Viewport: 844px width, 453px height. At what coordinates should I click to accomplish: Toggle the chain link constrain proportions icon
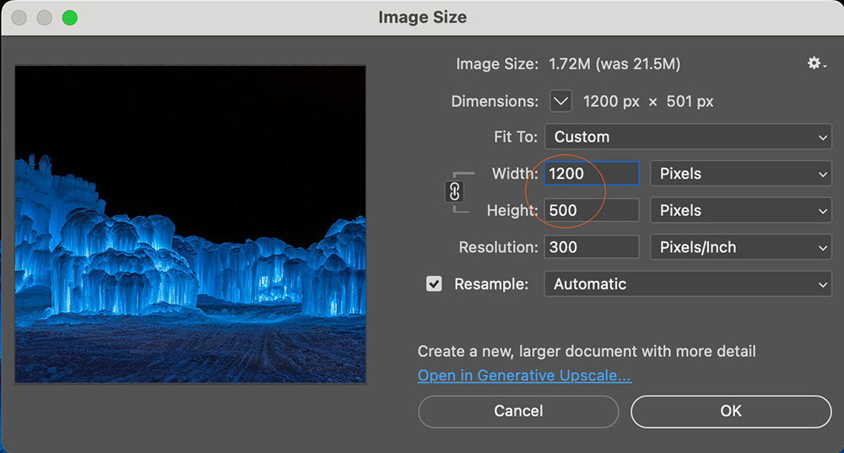click(x=454, y=191)
